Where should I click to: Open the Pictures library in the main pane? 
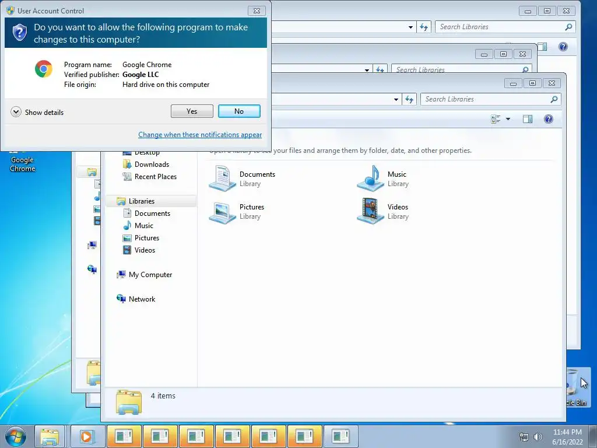click(x=237, y=211)
